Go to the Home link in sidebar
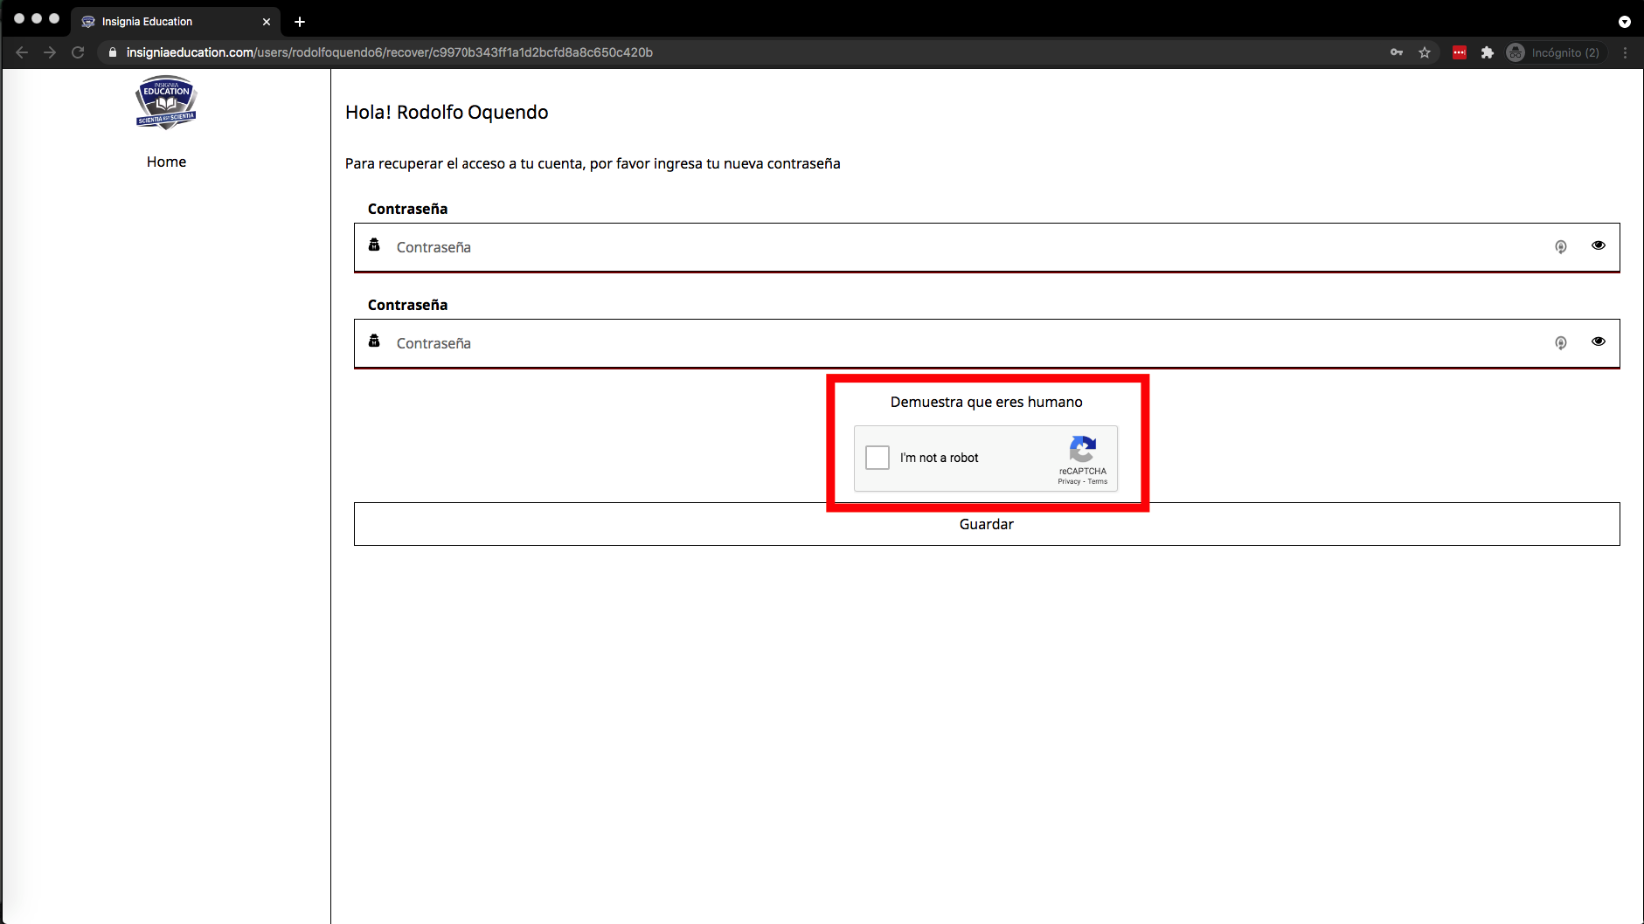The height and width of the screenshot is (924, 1644). (166, 162)
